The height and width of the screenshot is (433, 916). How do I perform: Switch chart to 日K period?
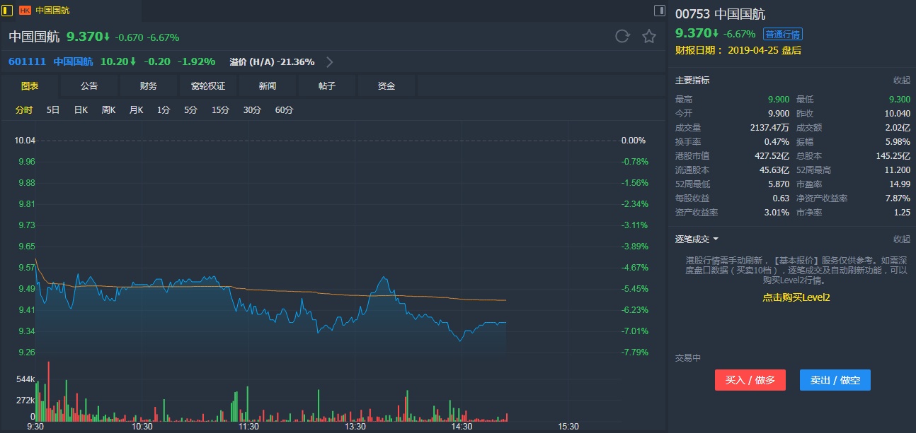81,110
